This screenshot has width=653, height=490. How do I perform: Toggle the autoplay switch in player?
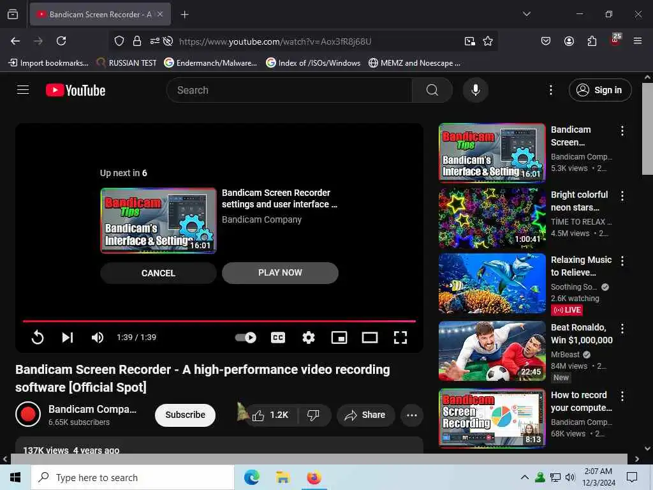[x=246, y=337]
